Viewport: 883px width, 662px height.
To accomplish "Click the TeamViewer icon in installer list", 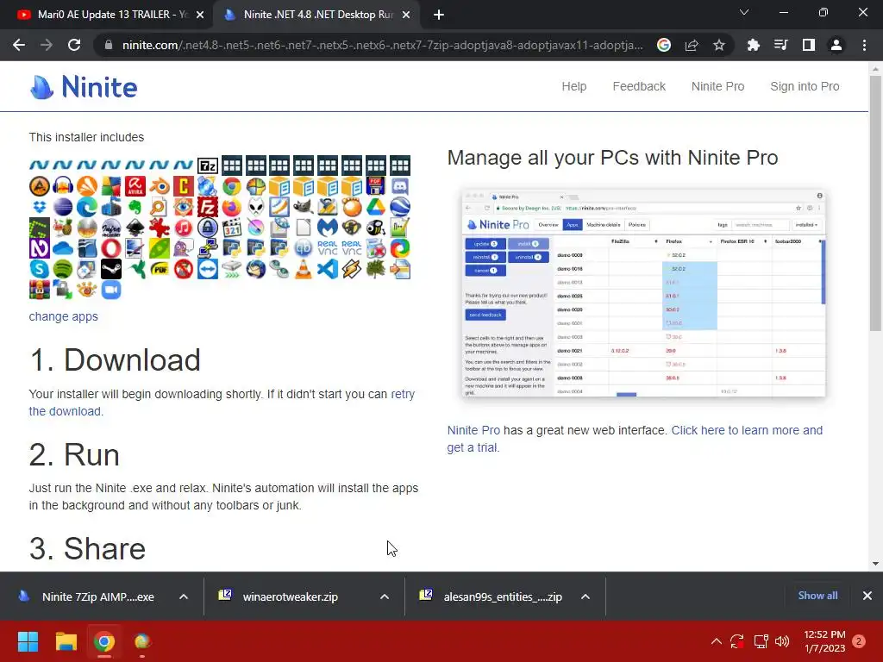I will pos(208,269).
